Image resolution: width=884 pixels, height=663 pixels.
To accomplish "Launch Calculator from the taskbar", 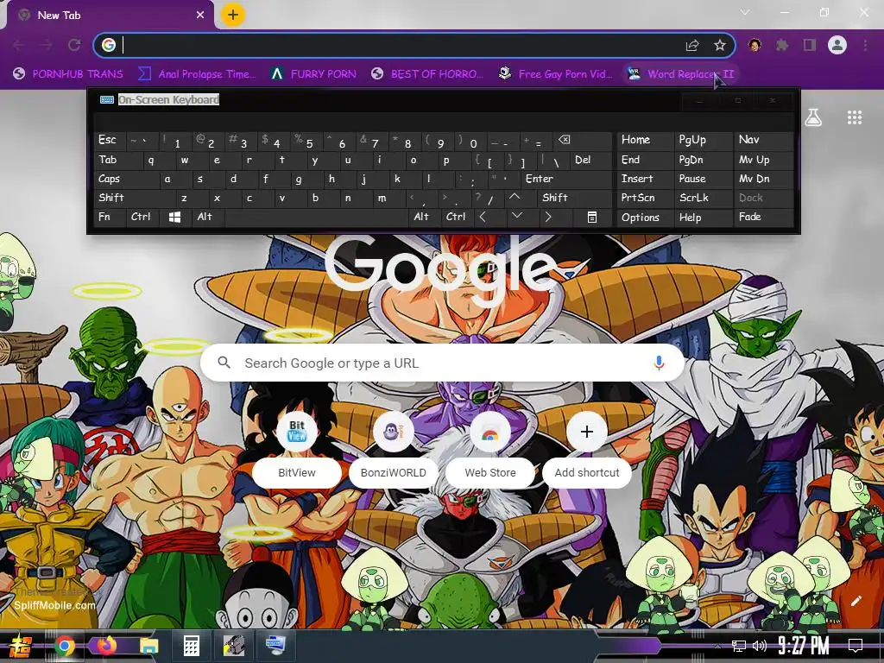I will click(x=192, y=646).
